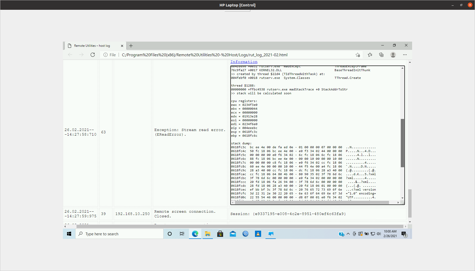Image resolution: width=475 pixels, height=271 pixels.
Task: Open the Collections icon in toolbar
Action: [x=381, y=55]
